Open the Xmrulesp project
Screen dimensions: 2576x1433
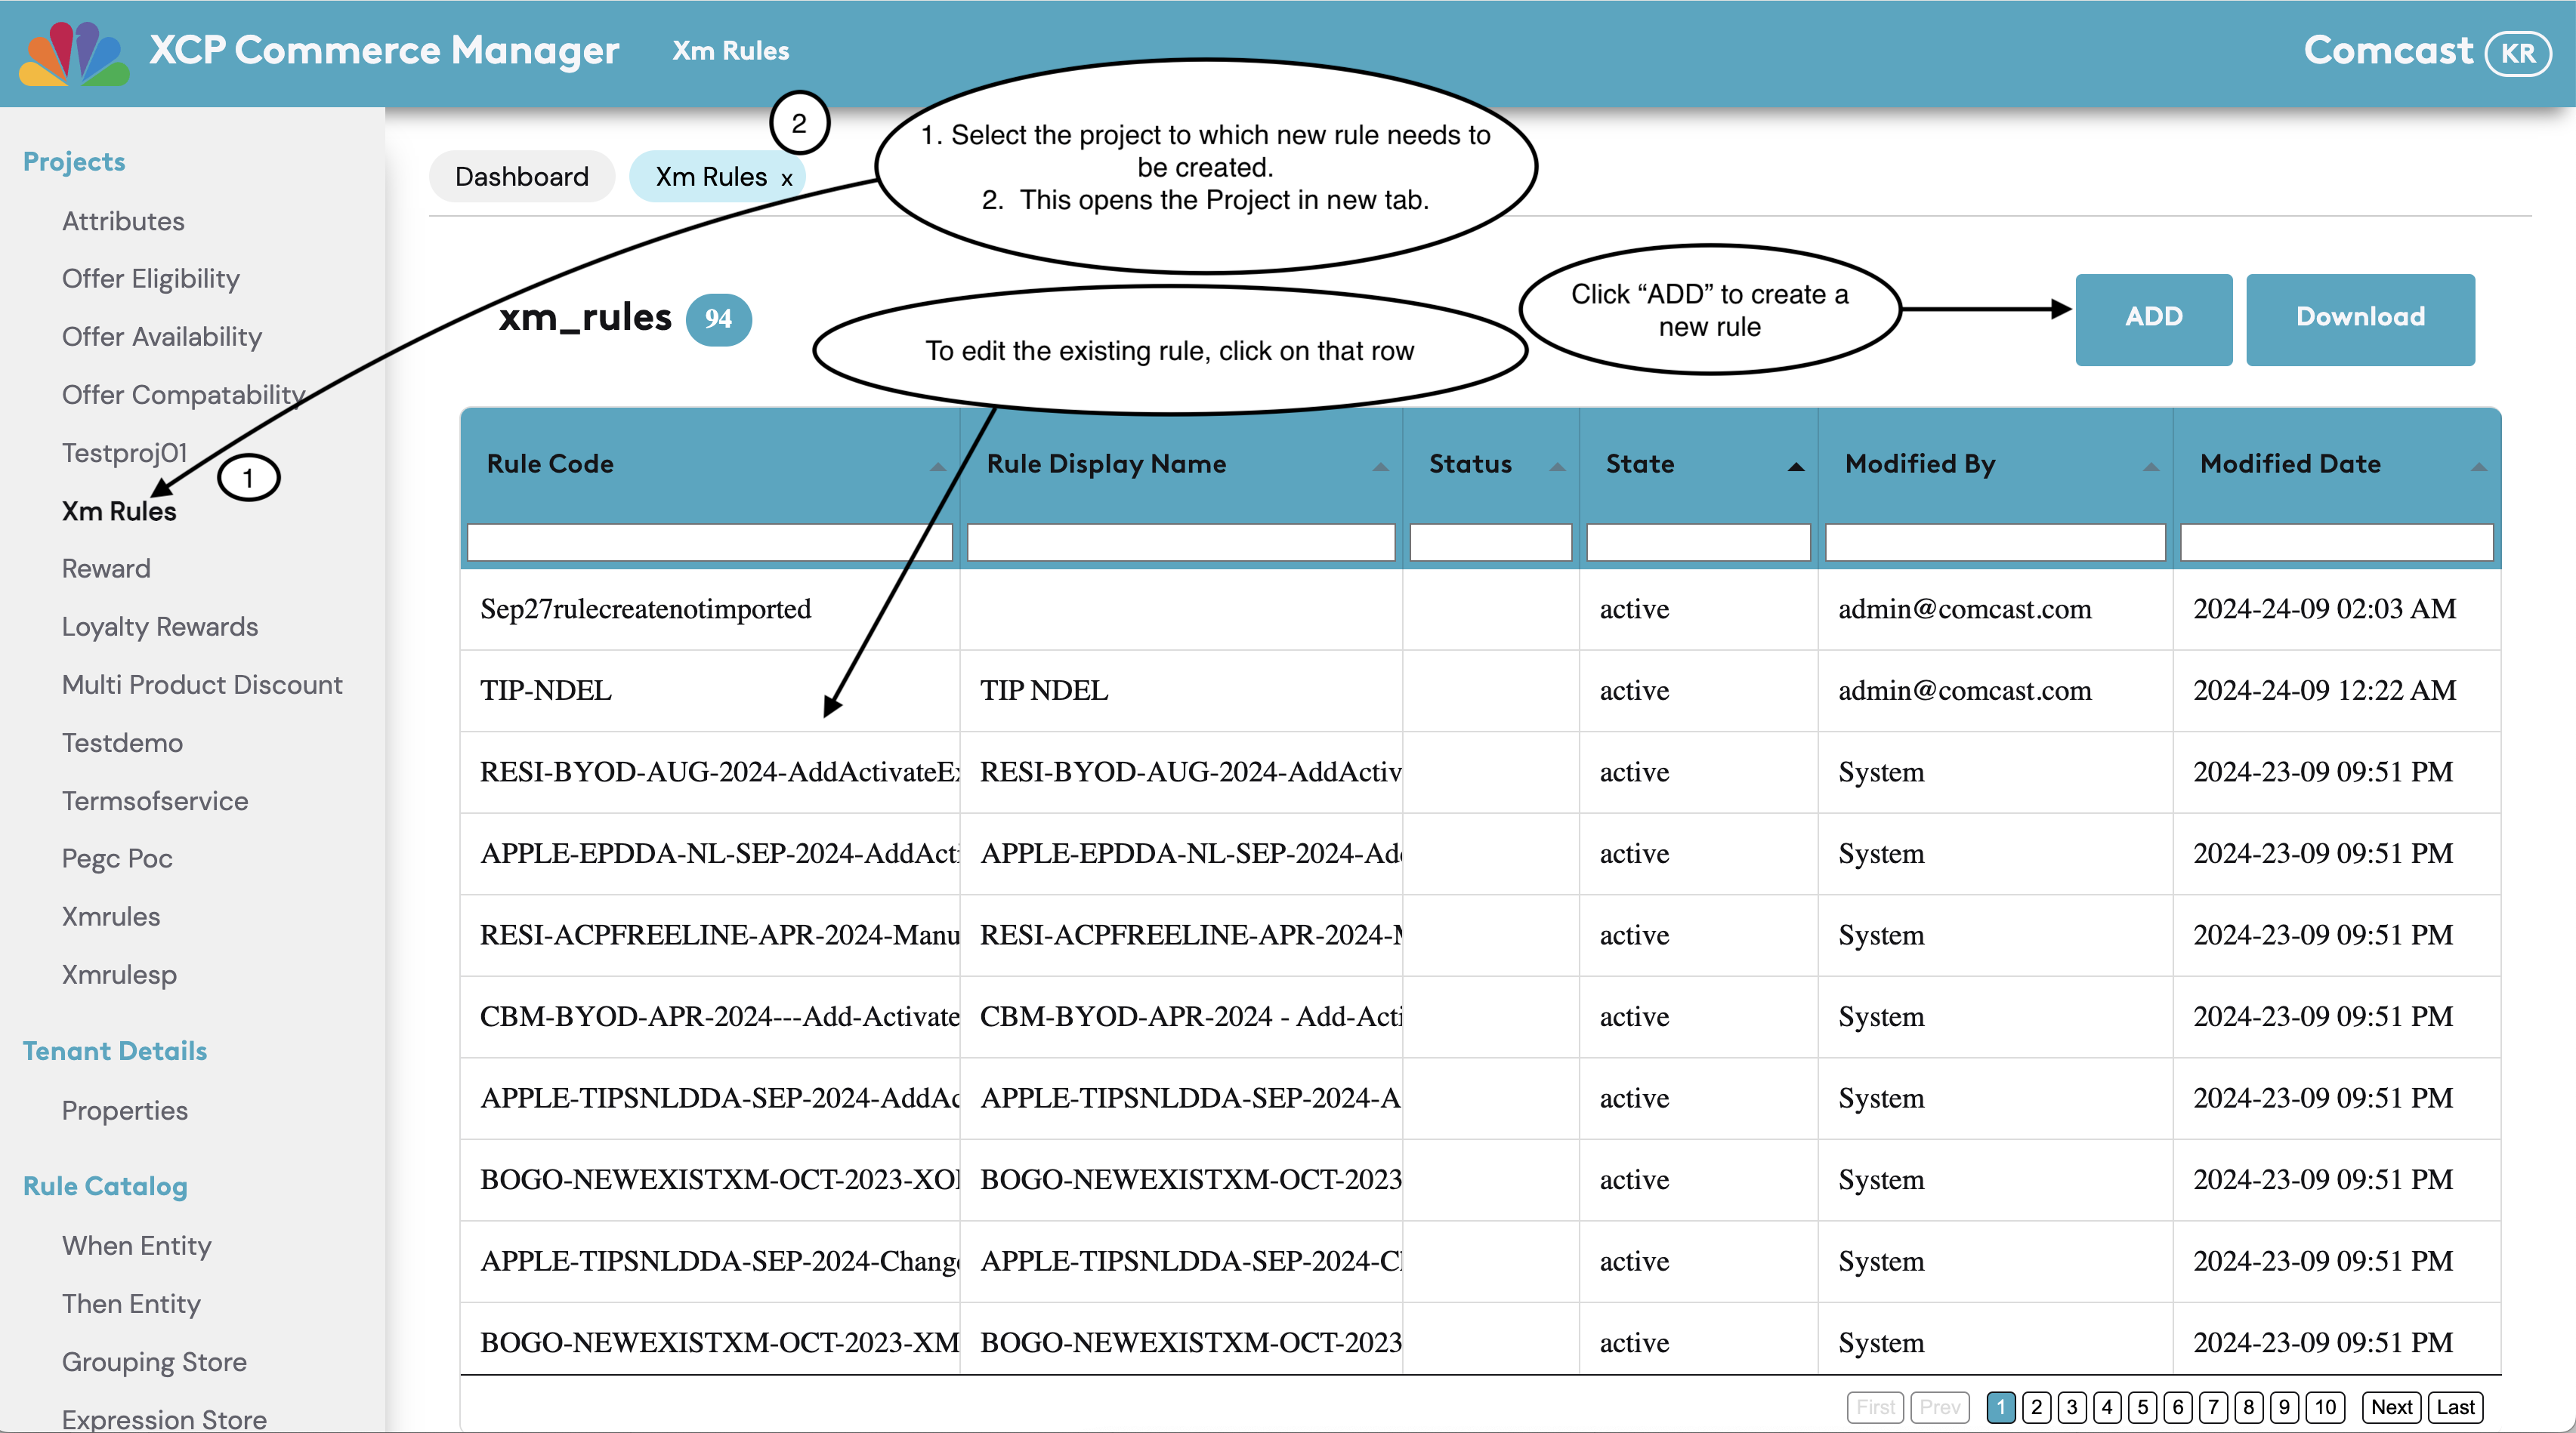(x=119, y=974)
